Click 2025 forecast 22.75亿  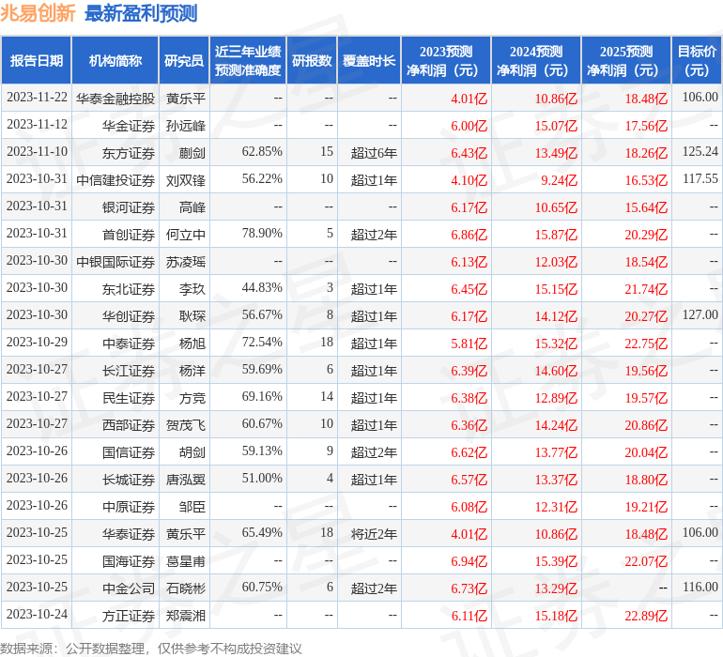point(646,344)
